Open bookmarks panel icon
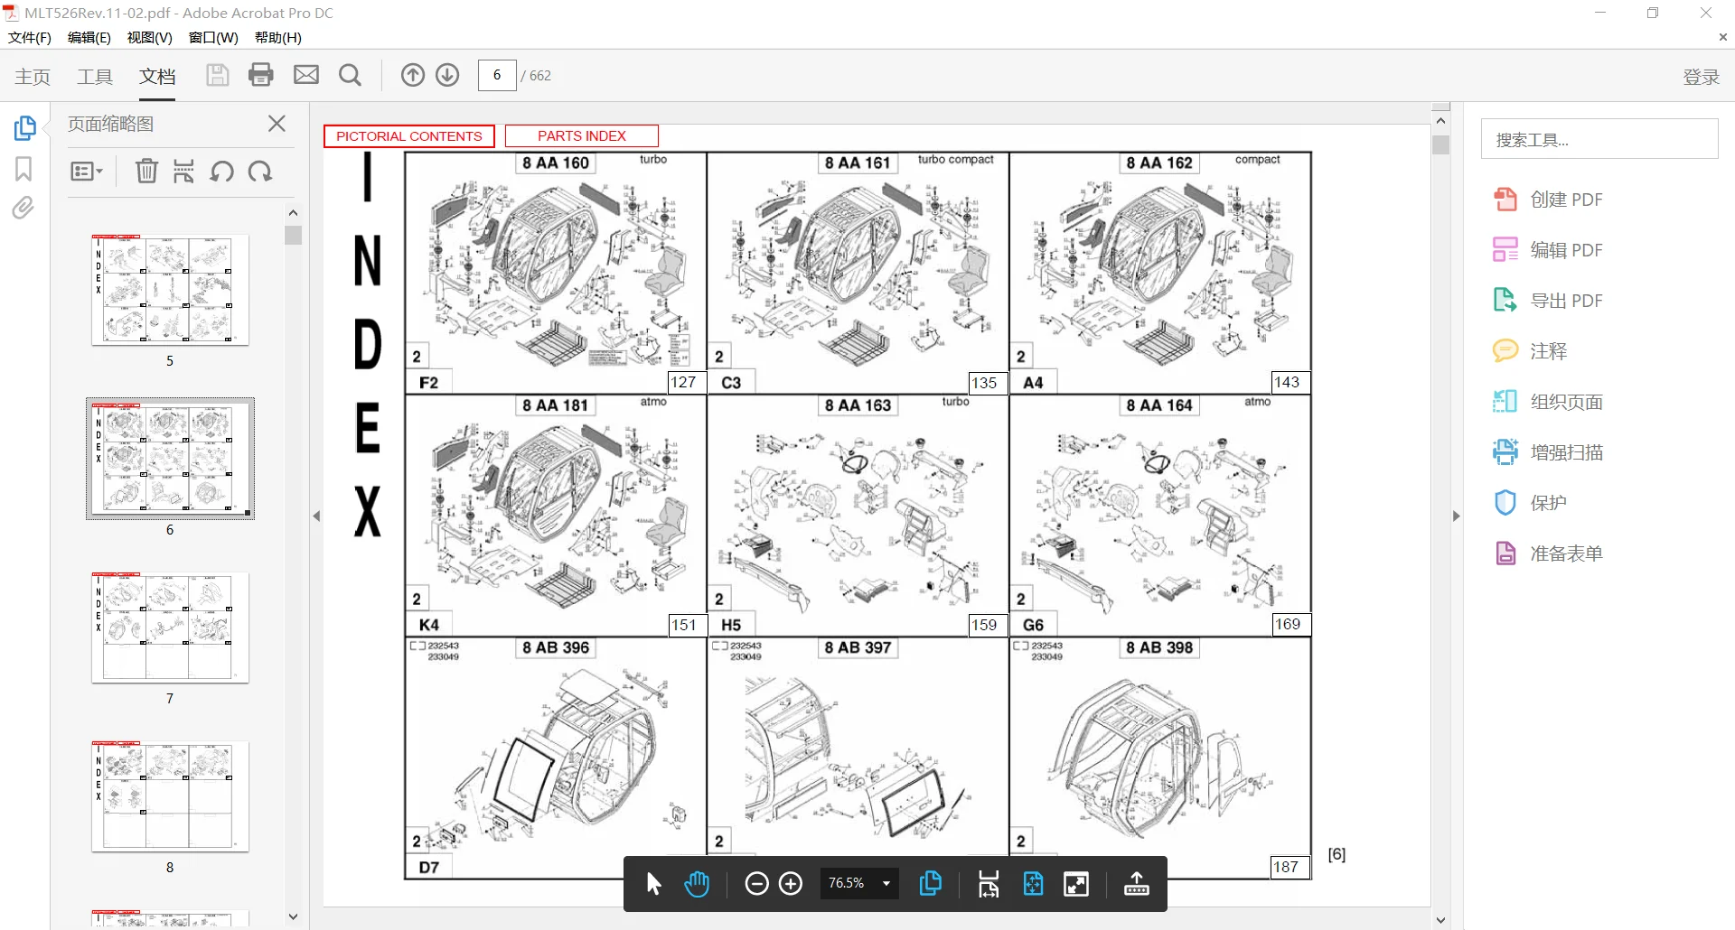 click(23, 169)
